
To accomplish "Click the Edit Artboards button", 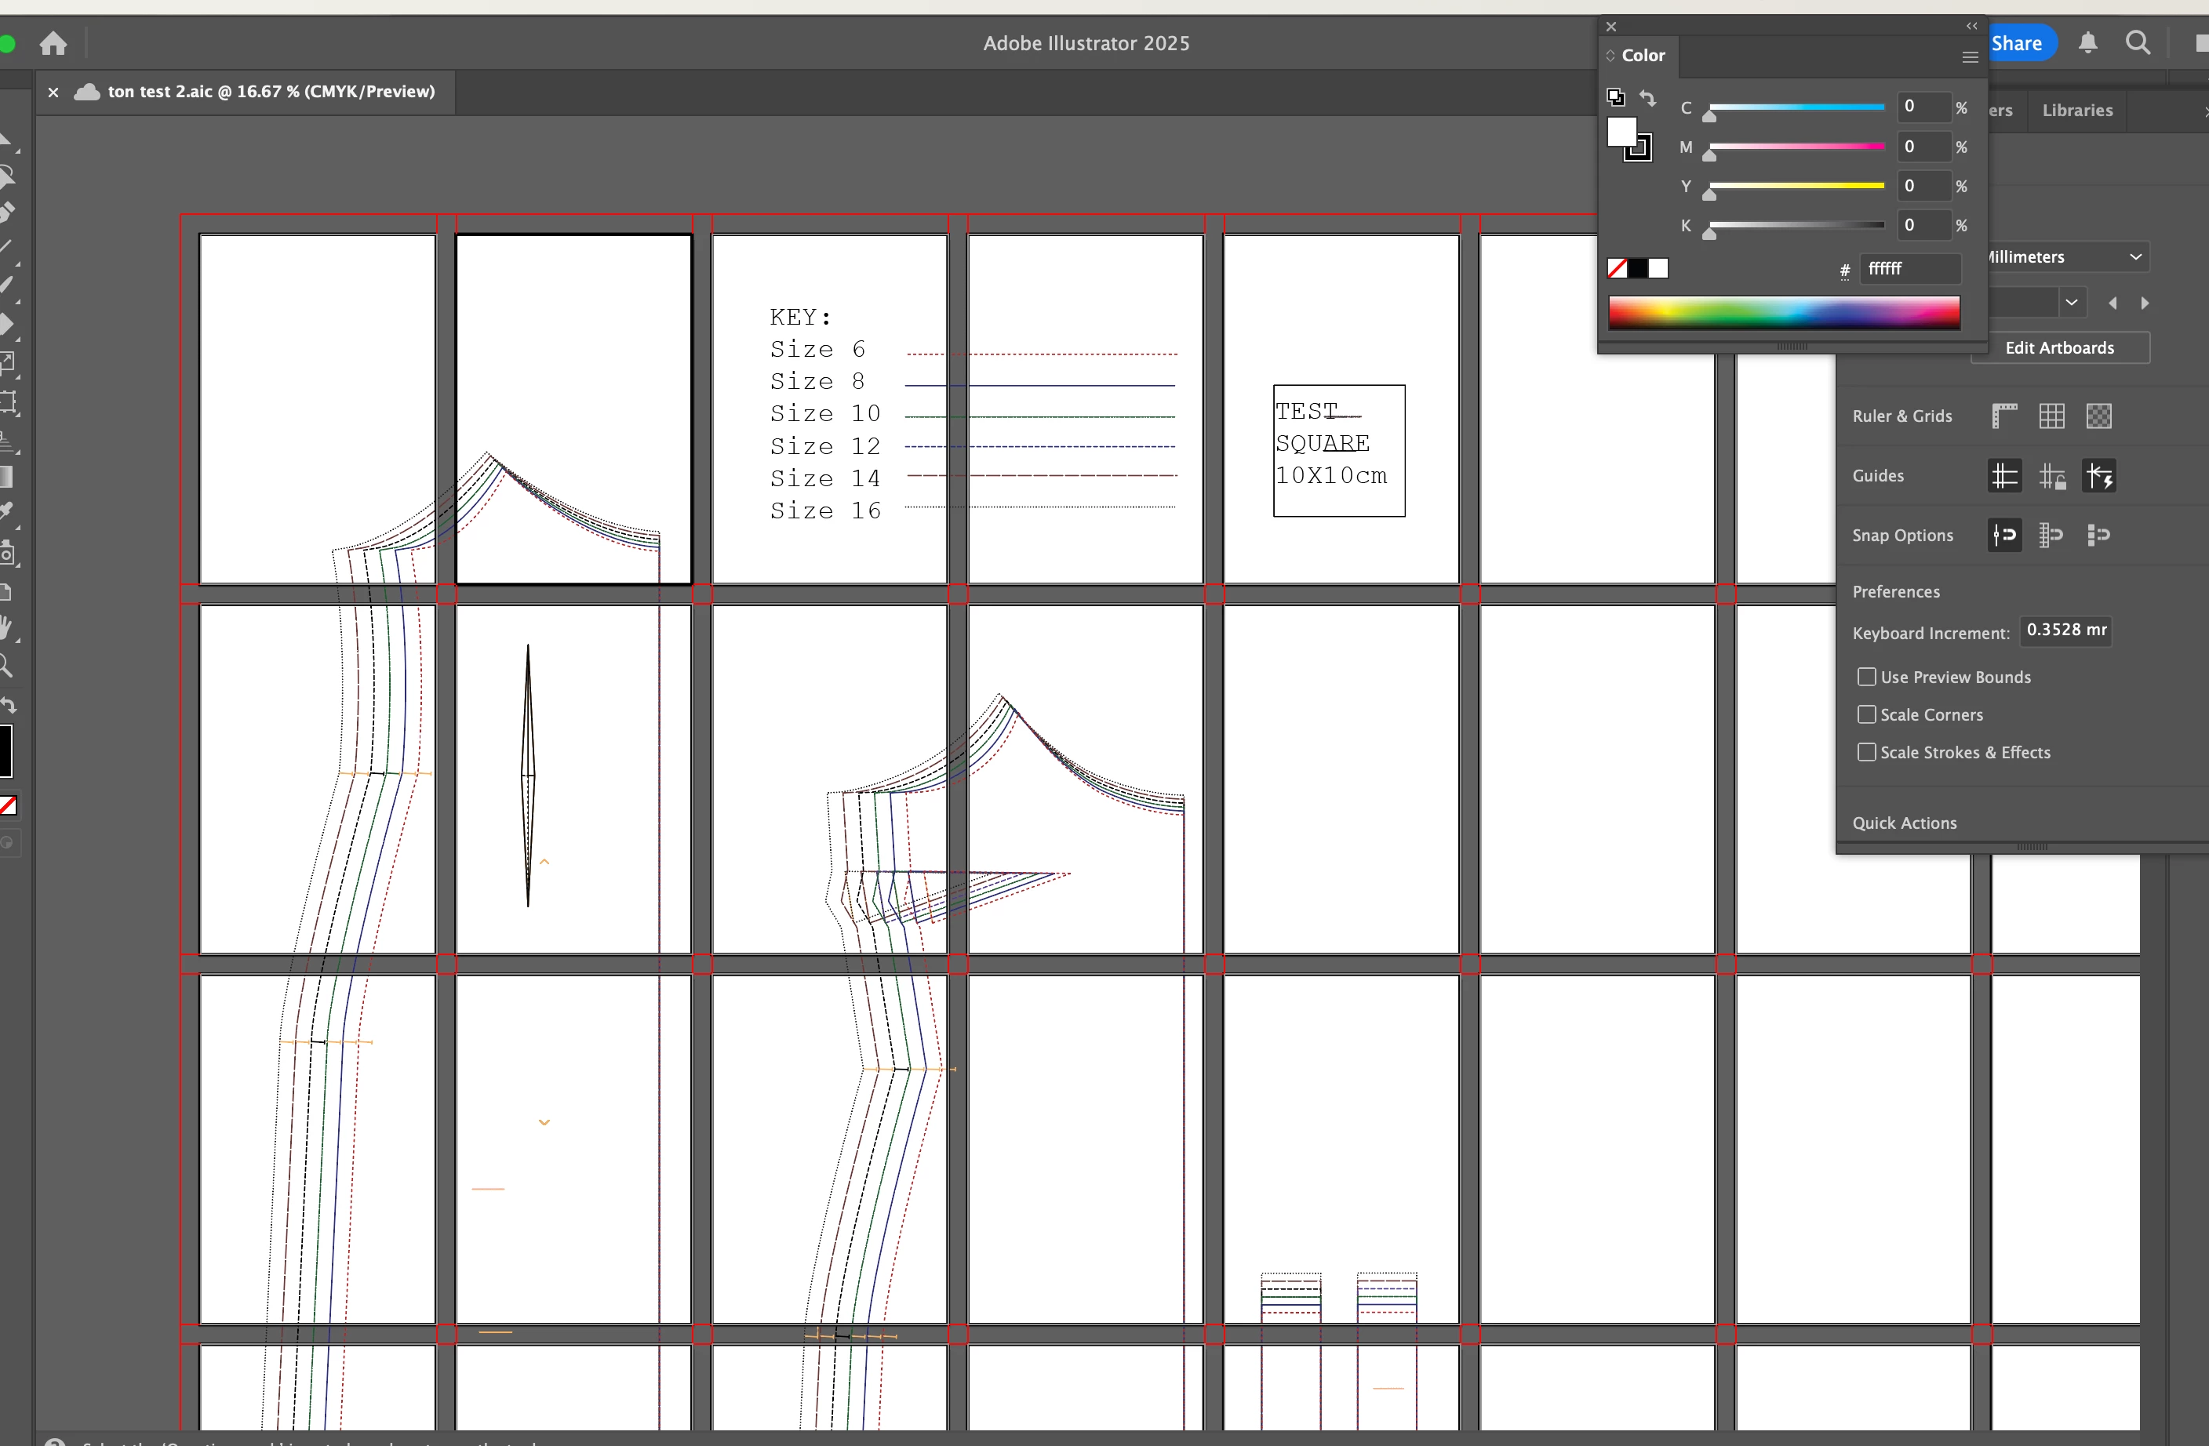I will pos(2058,348).
